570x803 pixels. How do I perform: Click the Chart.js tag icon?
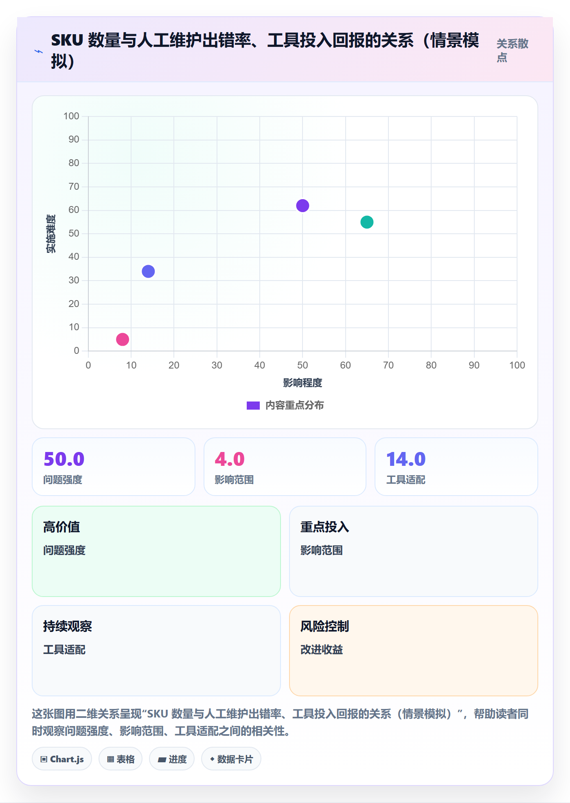[x=44, y=759]
